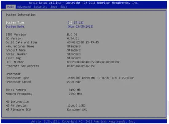Select the System Date label
Viewport: 169px width, 124px height.
(x=15, y=27)
